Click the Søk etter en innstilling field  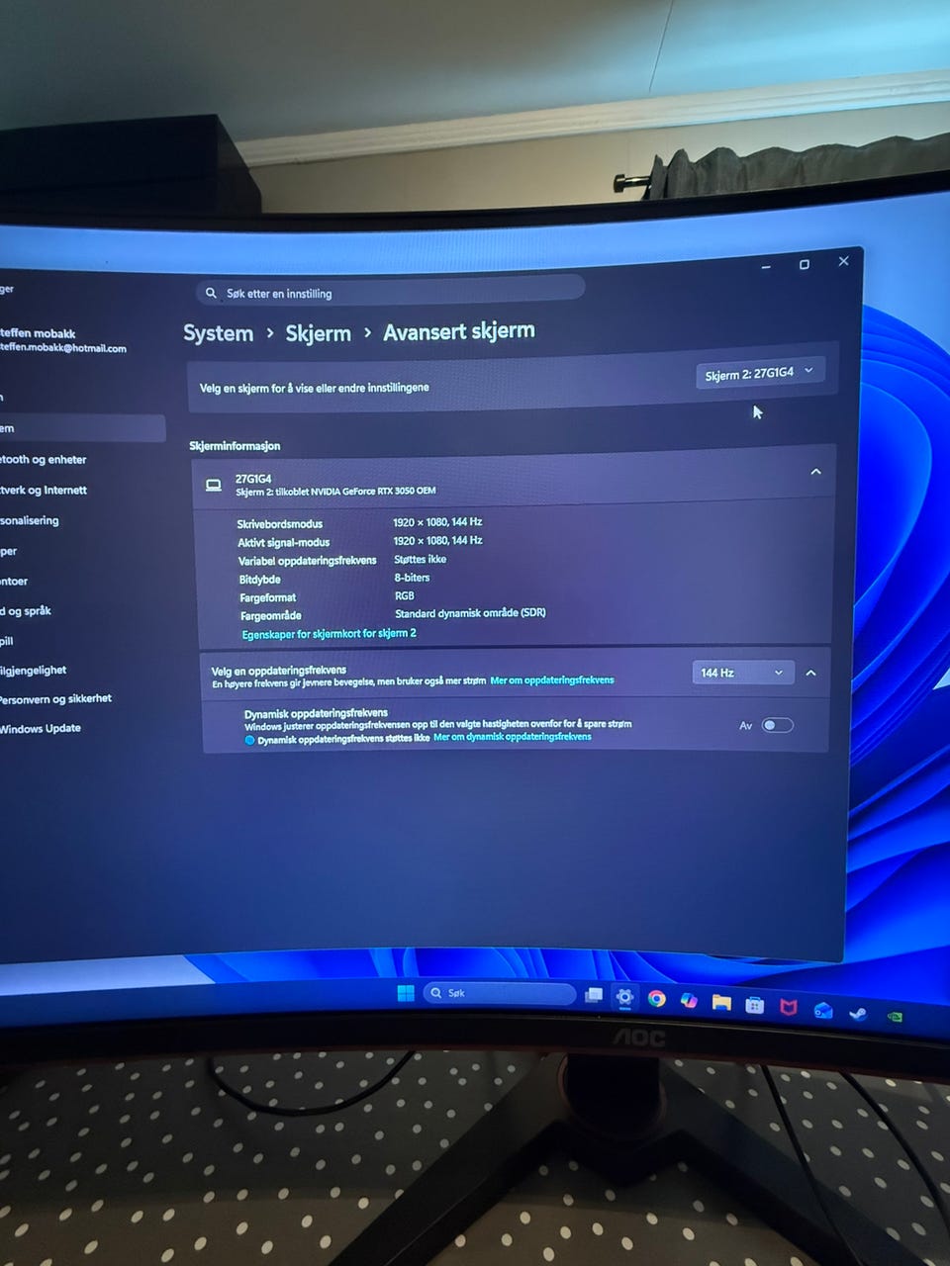pyautogui.click(x=390, y=293)
